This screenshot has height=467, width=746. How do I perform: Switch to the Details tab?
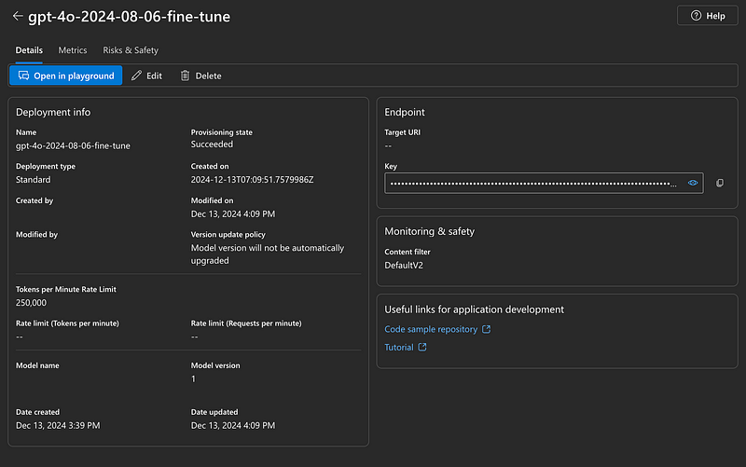29,50
